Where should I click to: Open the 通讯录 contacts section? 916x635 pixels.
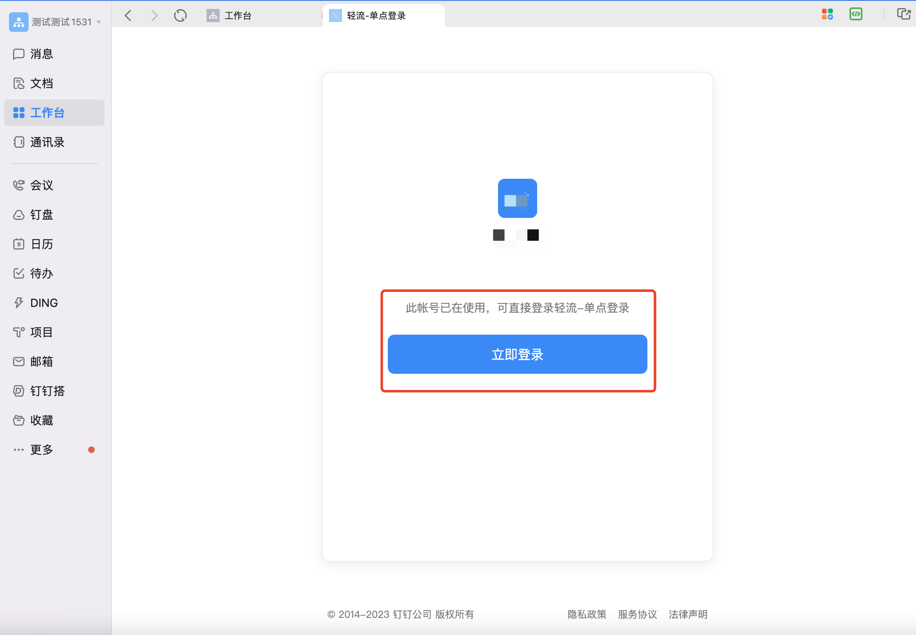(39, 142)
